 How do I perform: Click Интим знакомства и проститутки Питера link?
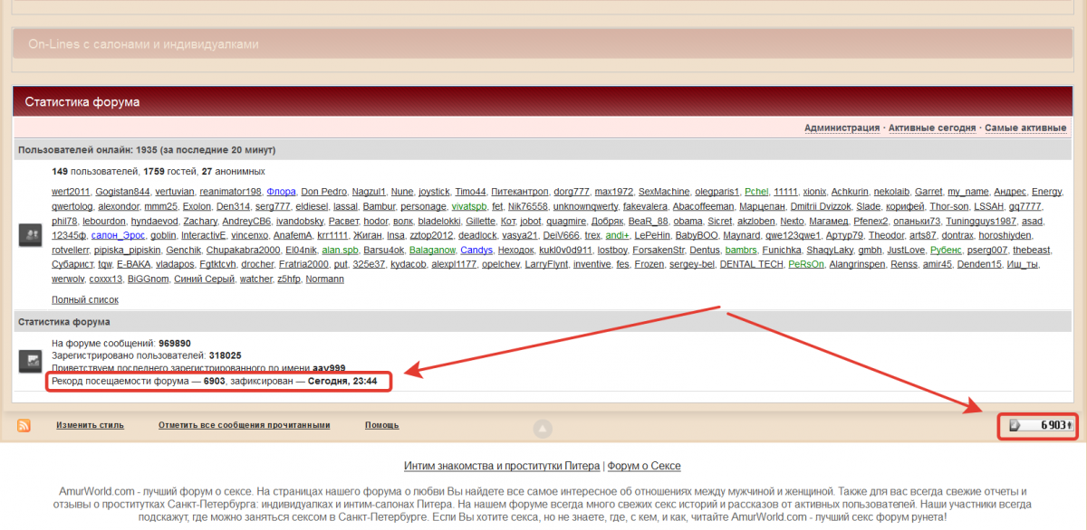tap(502, 467)
